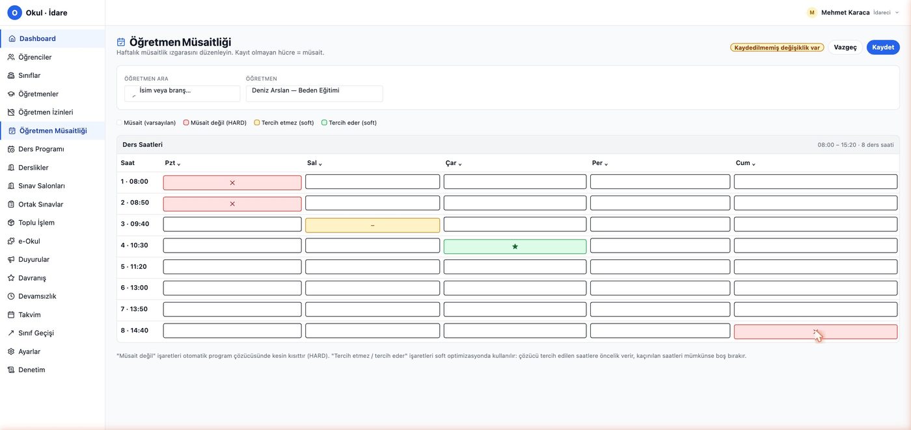Screen dimensions: 911x430
Task: Toggle Pzt 2 · 08:50 unavailable cell
Action: [x=232, y=204]
